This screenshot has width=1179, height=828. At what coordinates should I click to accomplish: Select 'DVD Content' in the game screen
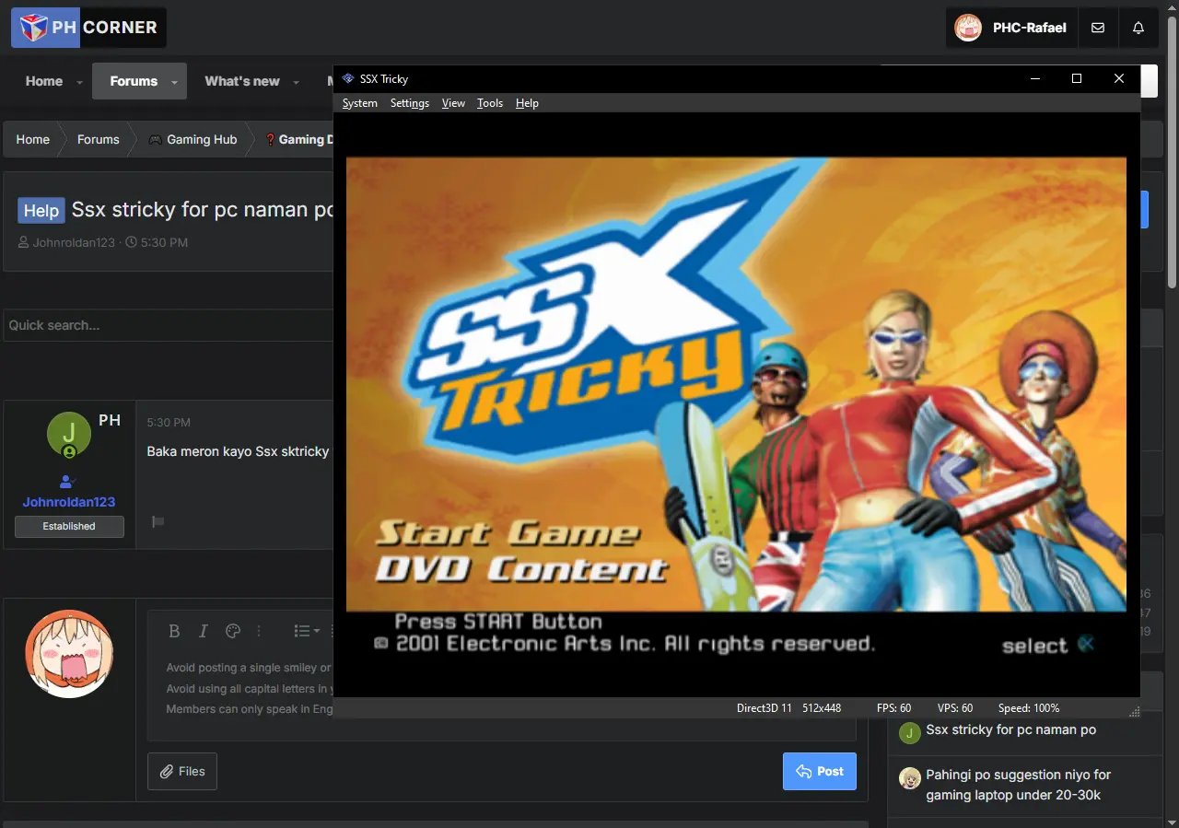(520, 569)
